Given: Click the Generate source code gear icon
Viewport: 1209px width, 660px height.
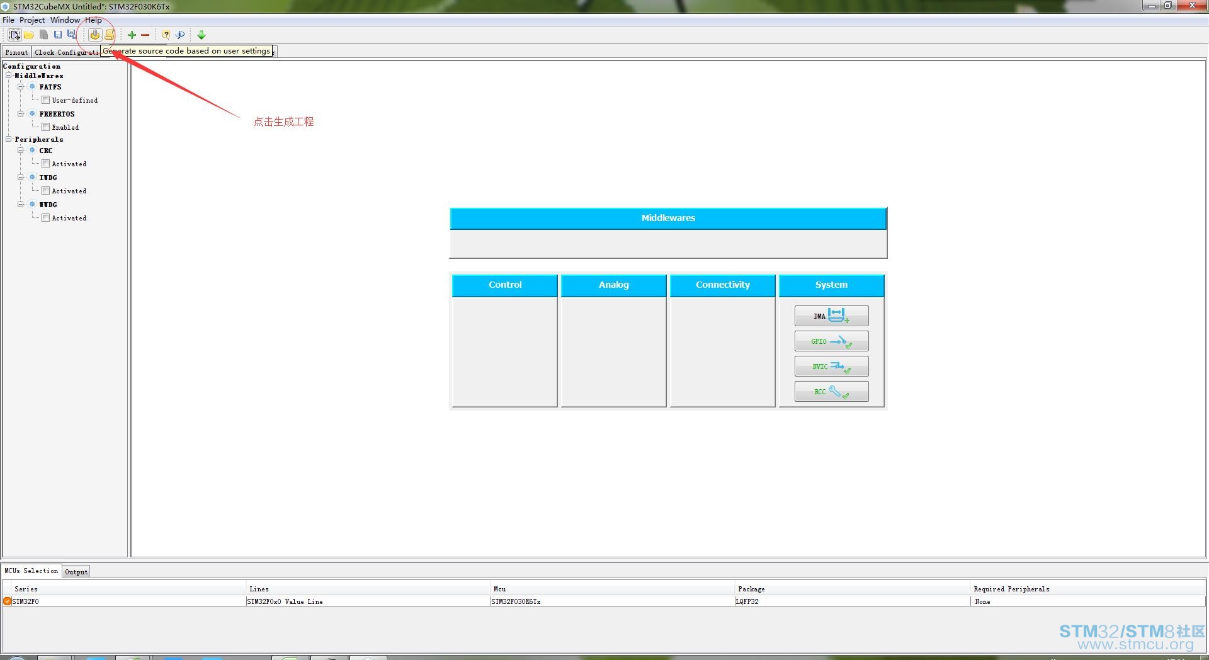Looking at the screenshot, I should 94,35.
